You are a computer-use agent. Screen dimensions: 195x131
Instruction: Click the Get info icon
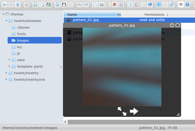click(x=187, y=4)
